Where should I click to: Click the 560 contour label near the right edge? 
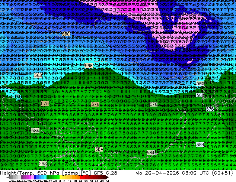pyautogui.click(x=200, y=84)
